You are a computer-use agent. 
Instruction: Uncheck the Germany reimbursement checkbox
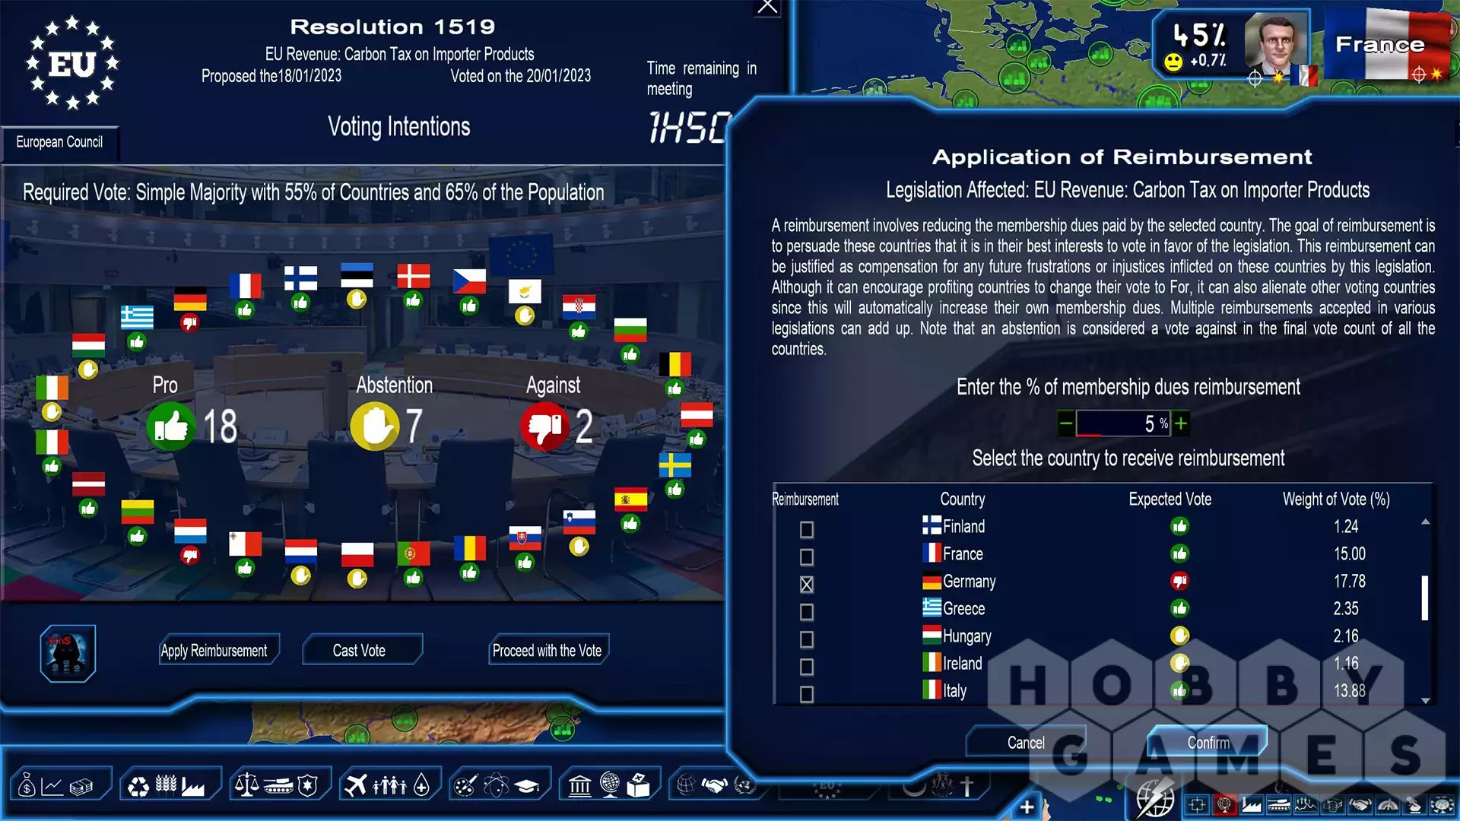(807, 584)
